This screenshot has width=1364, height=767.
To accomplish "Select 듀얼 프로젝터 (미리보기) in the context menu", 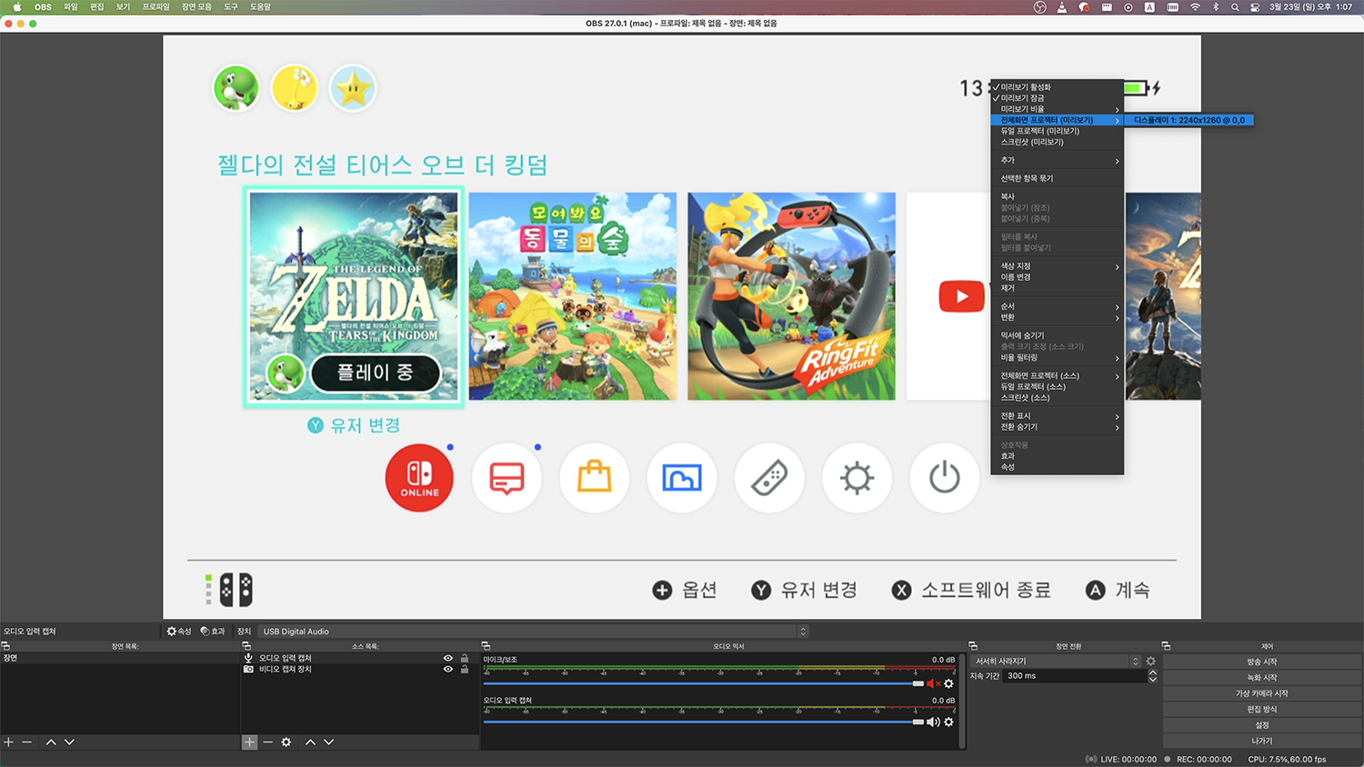I will coord(1057,131).
